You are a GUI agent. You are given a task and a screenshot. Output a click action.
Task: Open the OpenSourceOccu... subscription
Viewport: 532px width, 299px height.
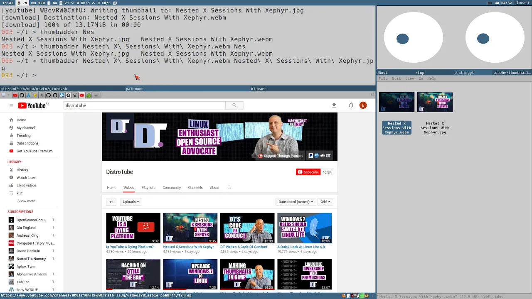coord(32,220)
